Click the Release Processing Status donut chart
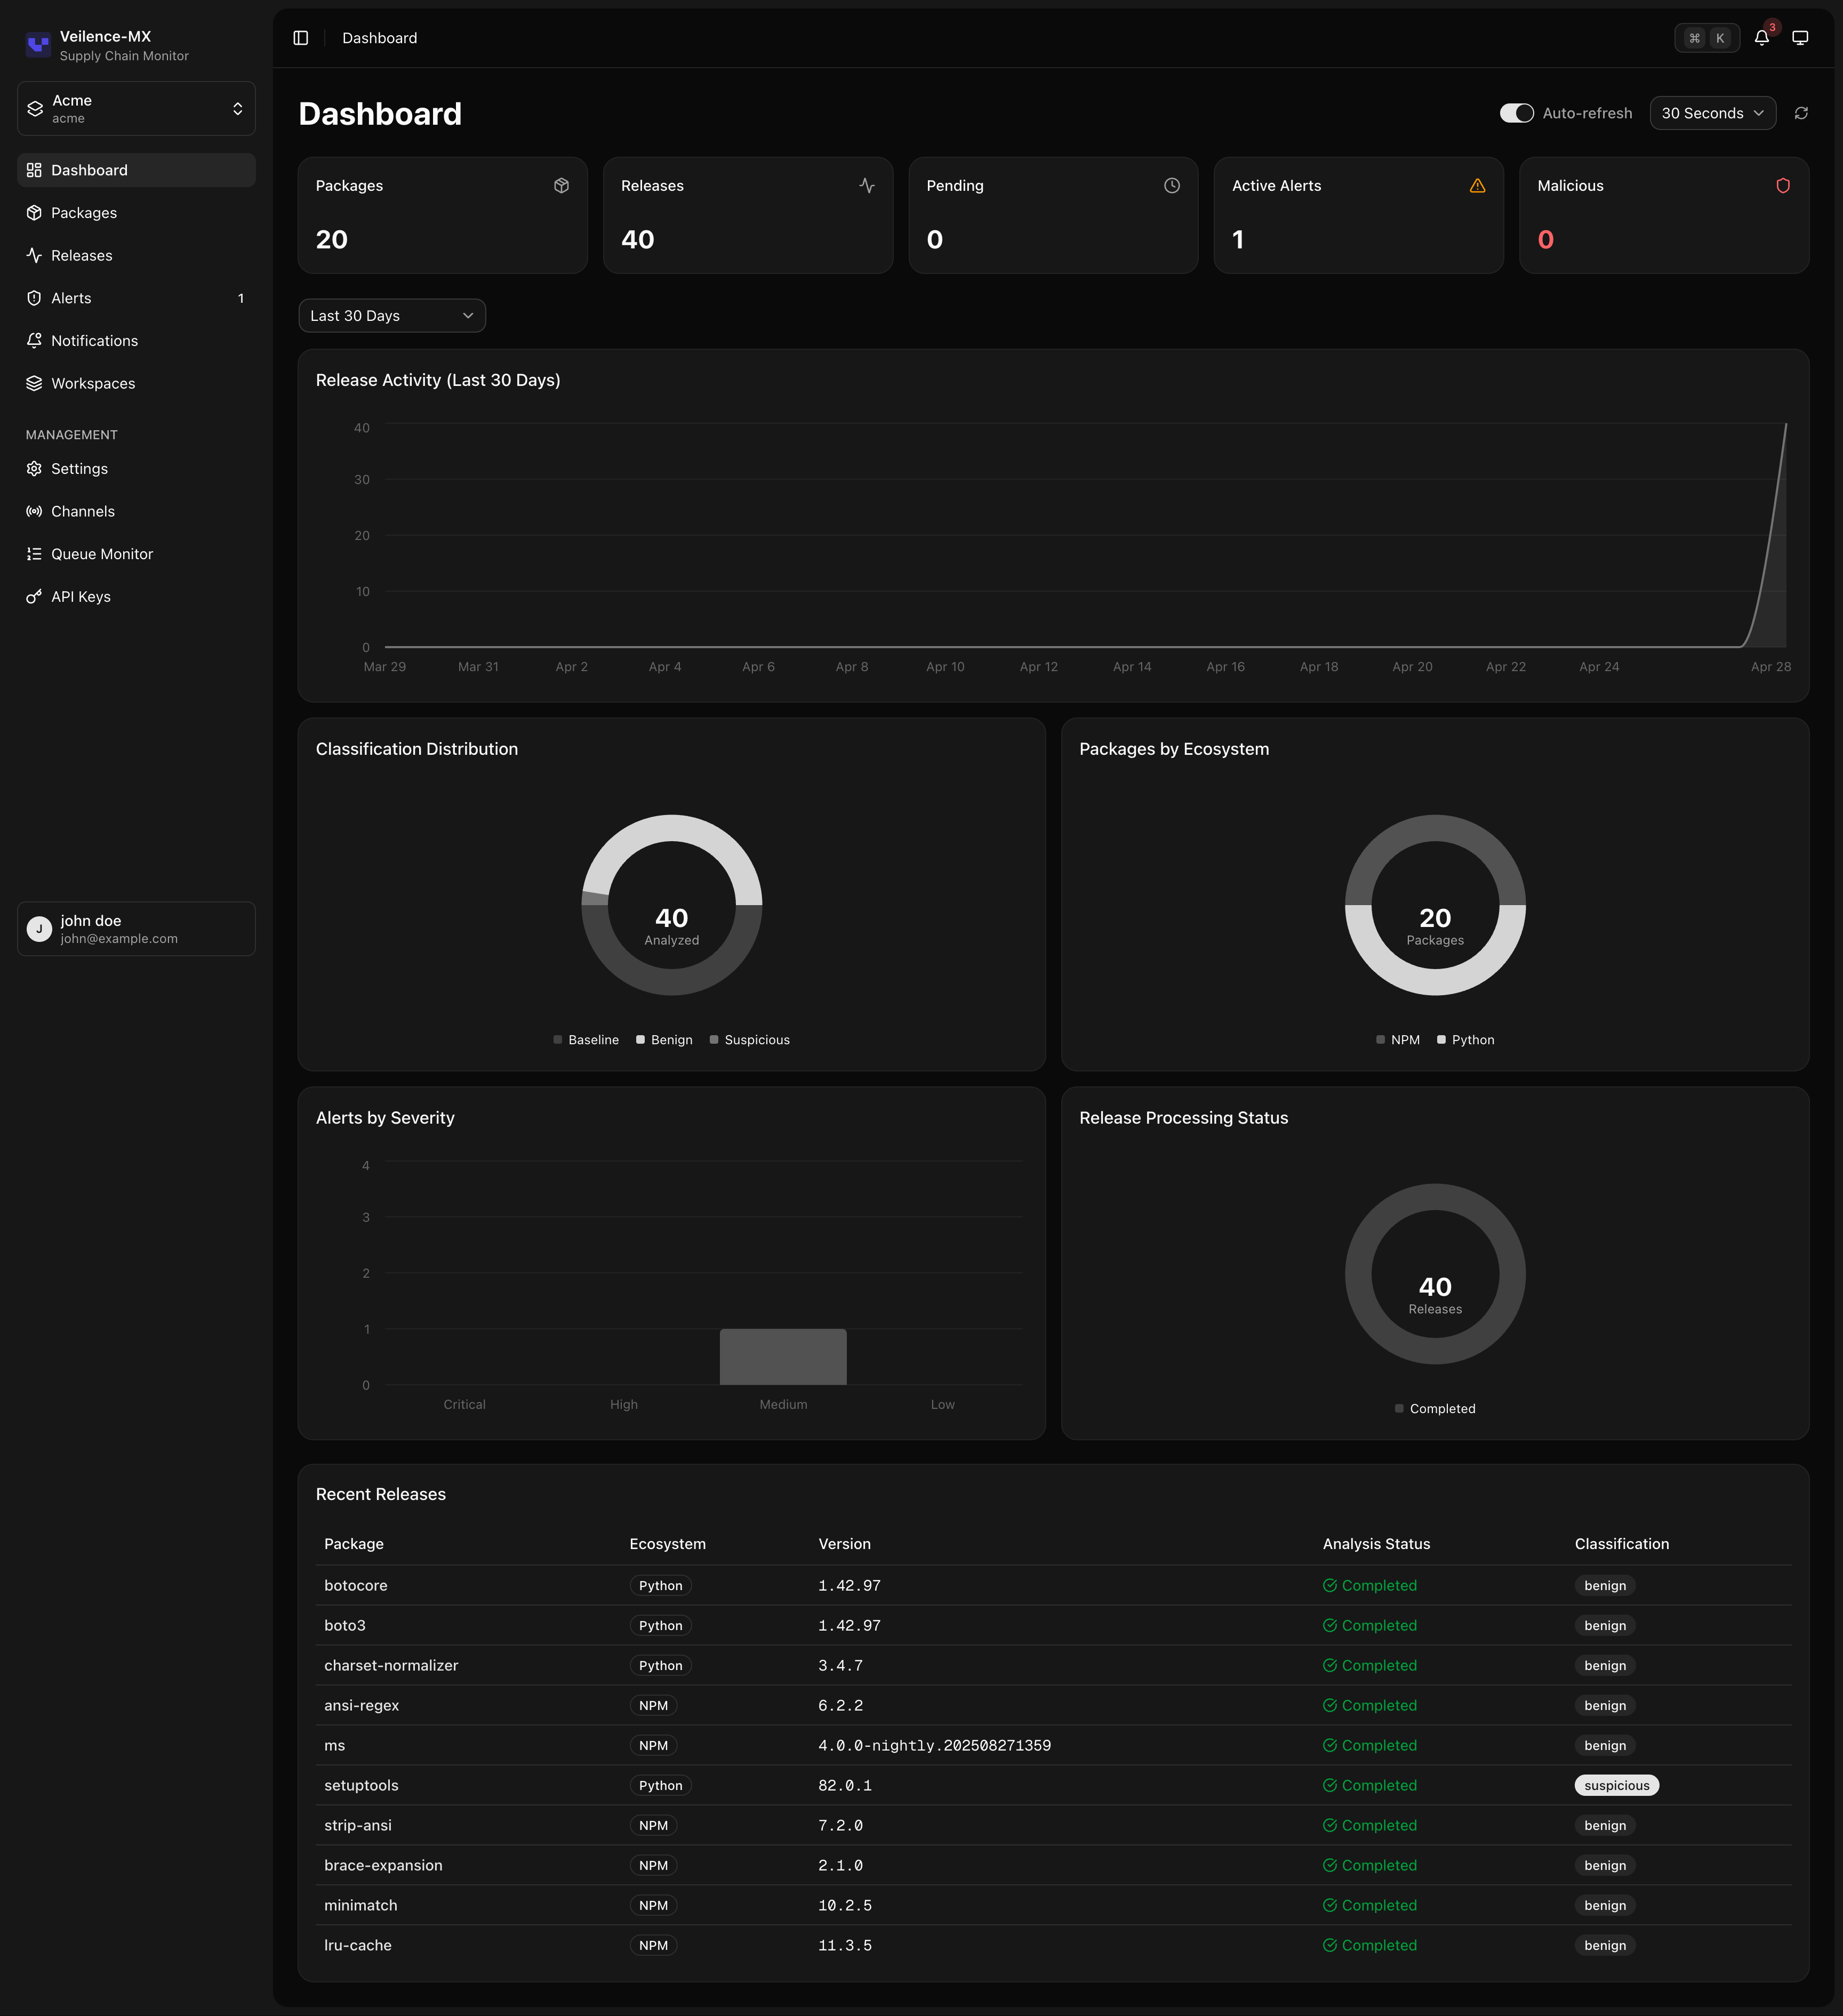The height and width of the screenshot is (2016, 1843). click(x=1436, y=1274)
